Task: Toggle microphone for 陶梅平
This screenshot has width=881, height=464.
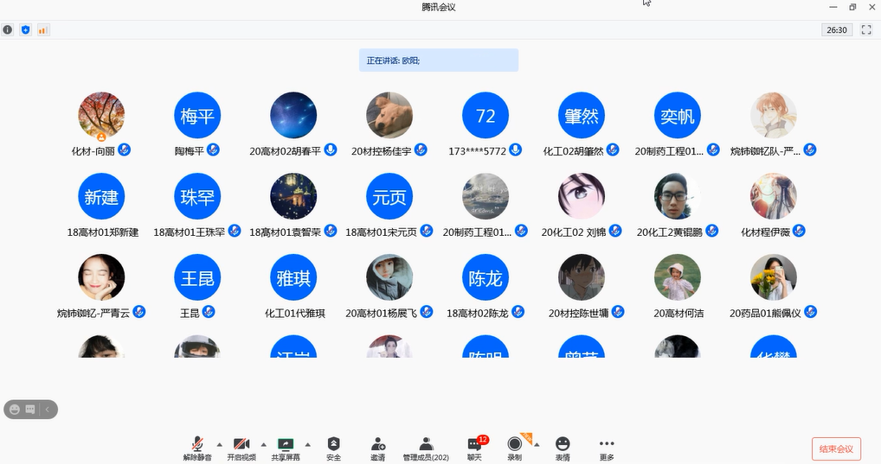Action: (x=213, y=150)
